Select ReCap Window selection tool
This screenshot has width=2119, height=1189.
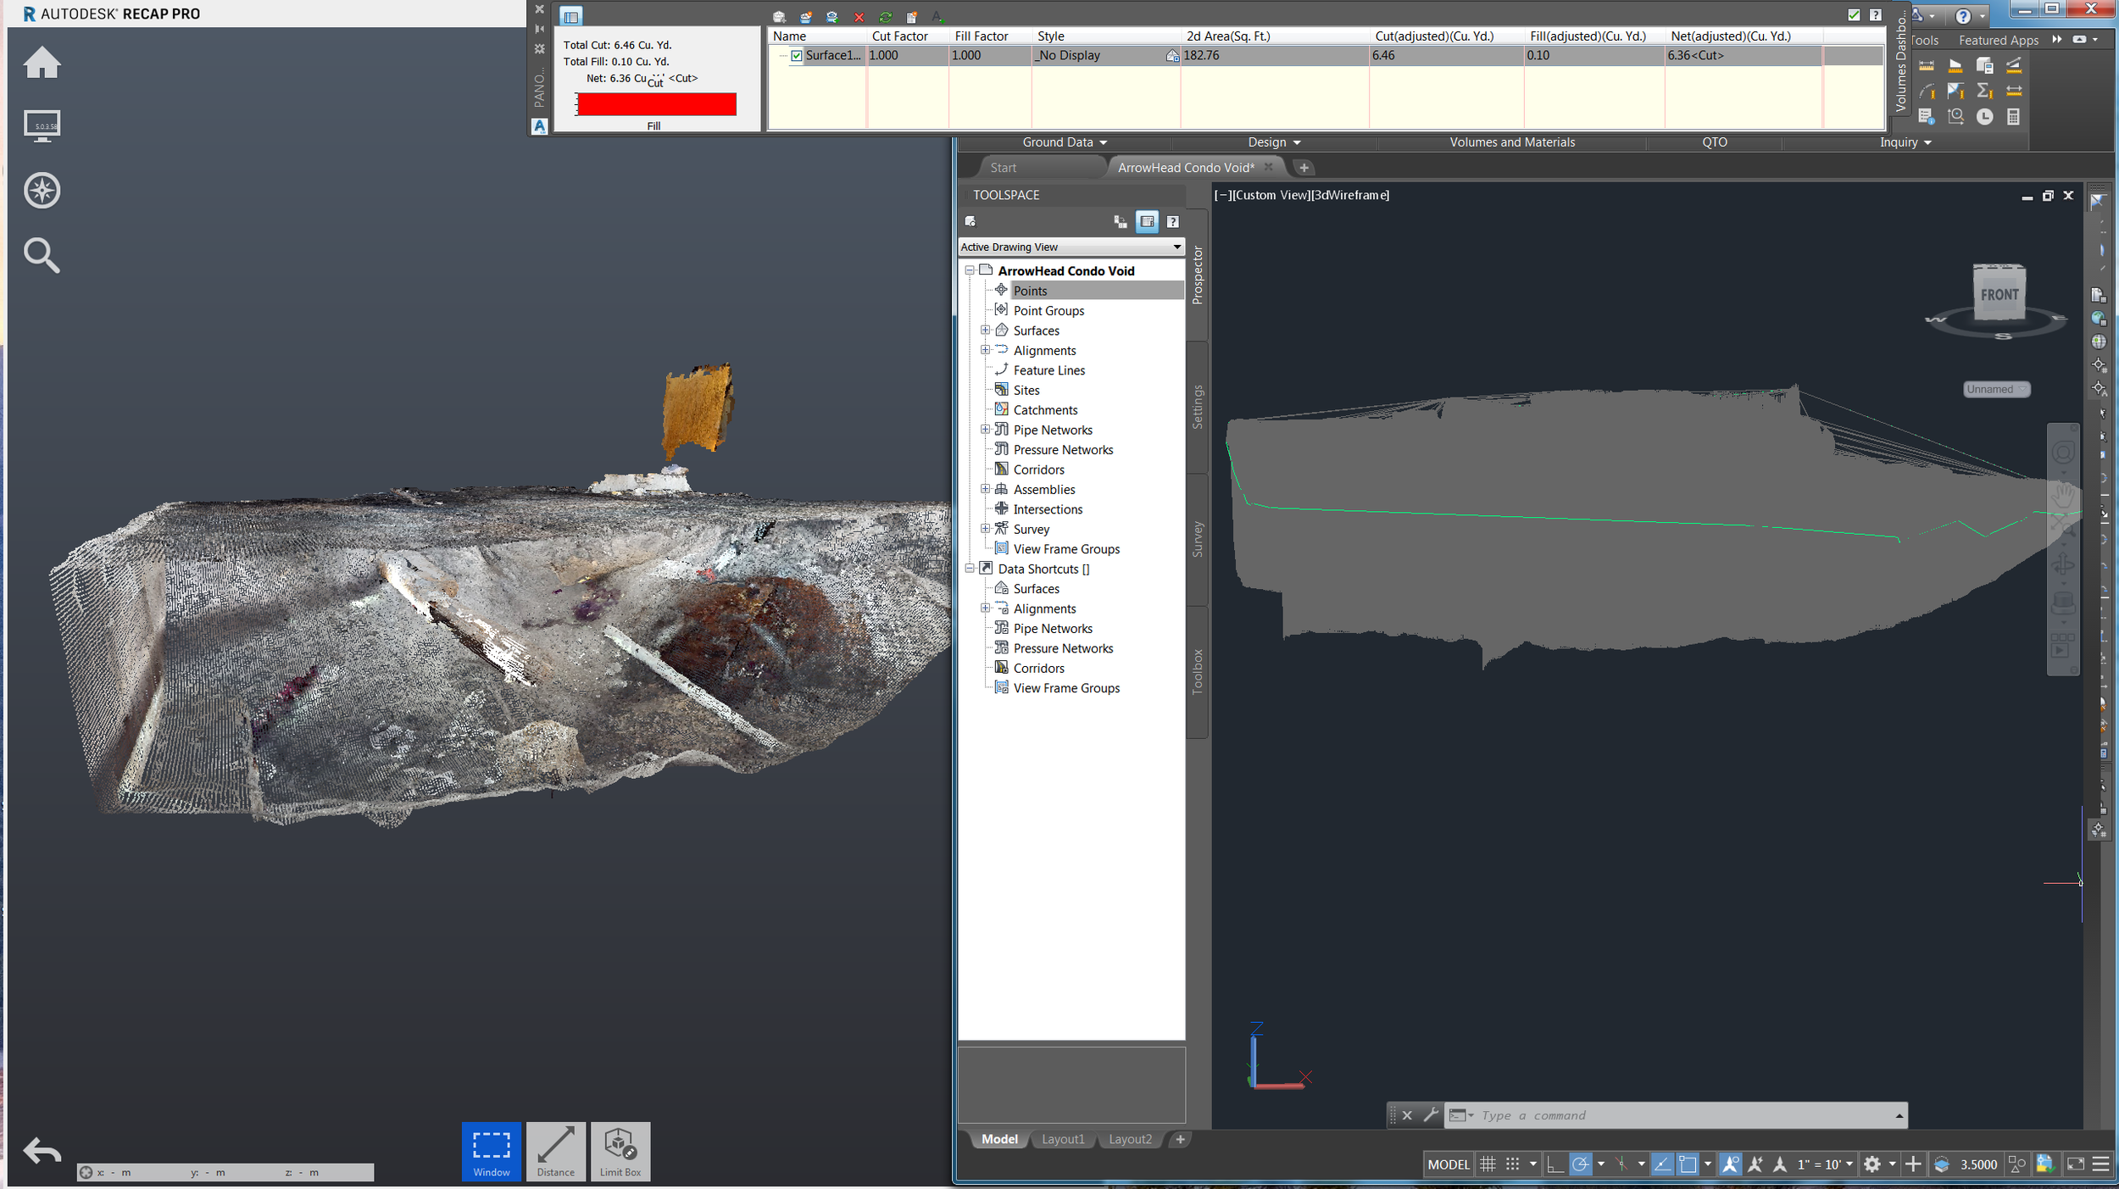(492, 1151)
